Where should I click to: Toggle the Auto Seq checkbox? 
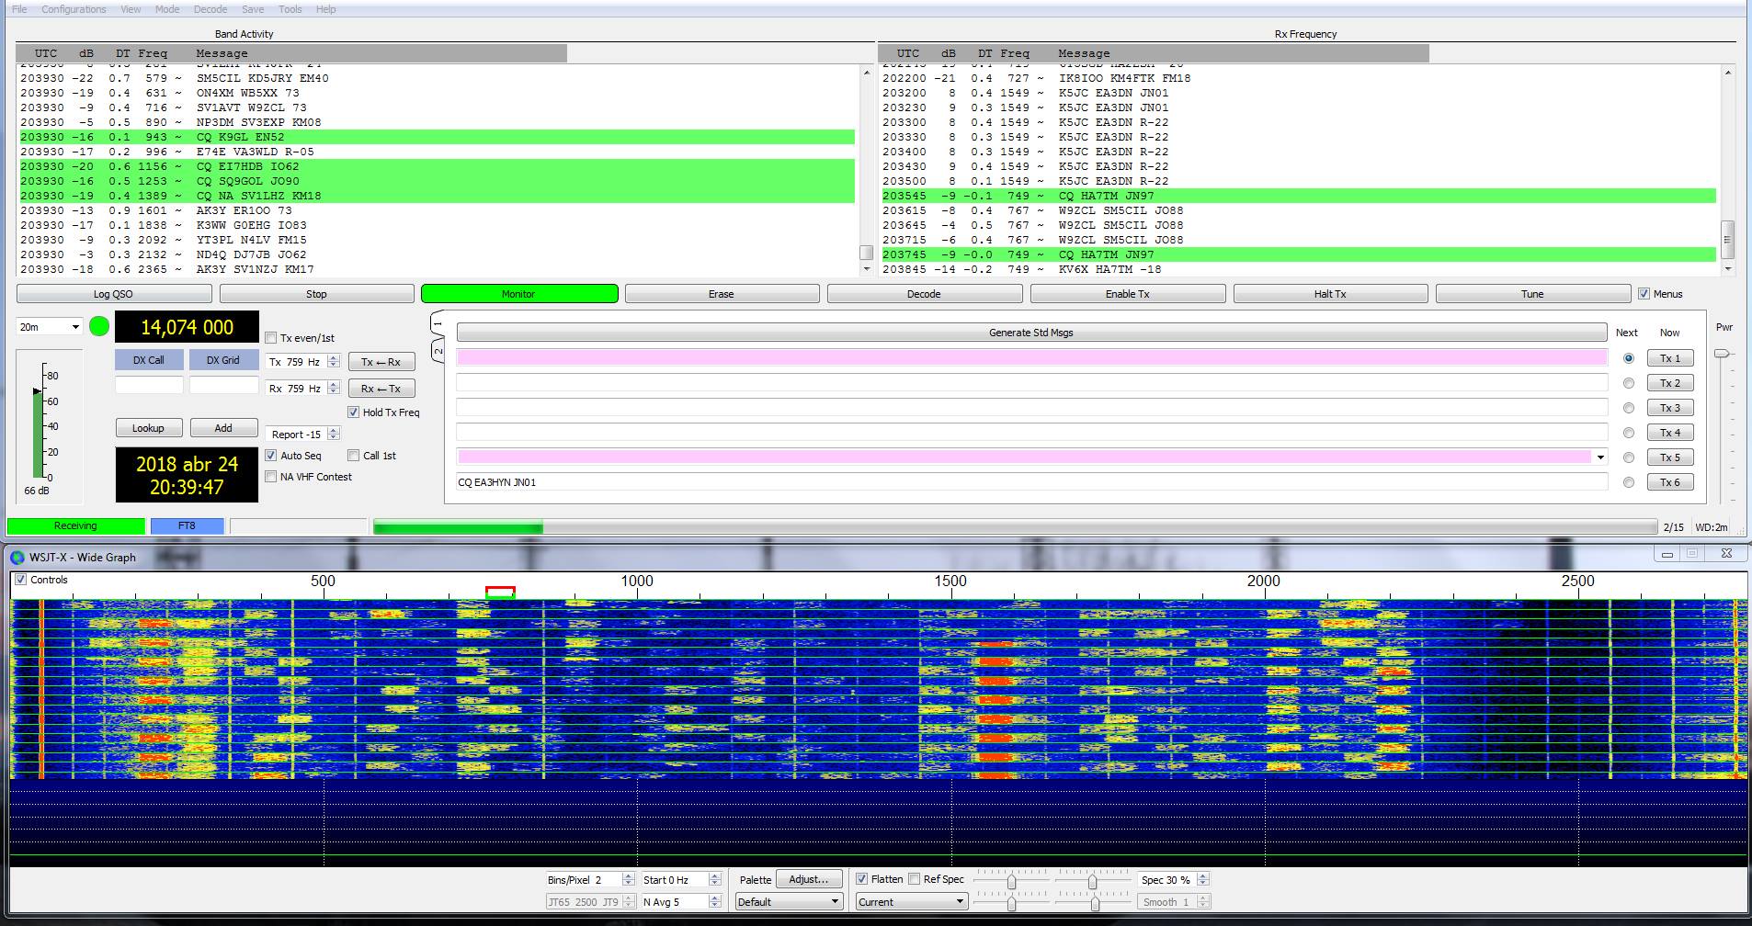point(271,456)
